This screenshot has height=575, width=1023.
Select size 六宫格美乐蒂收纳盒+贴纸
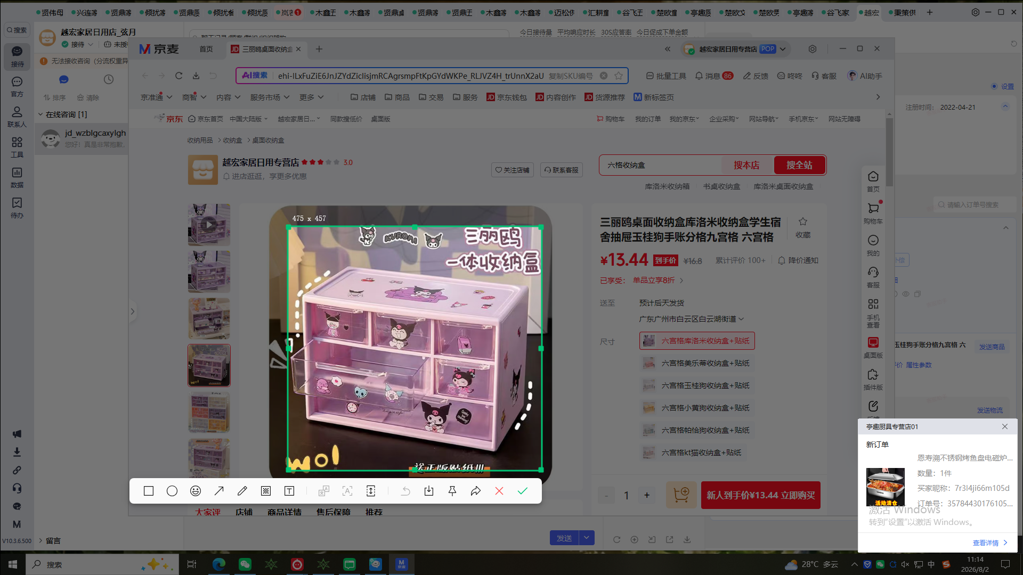697,363
